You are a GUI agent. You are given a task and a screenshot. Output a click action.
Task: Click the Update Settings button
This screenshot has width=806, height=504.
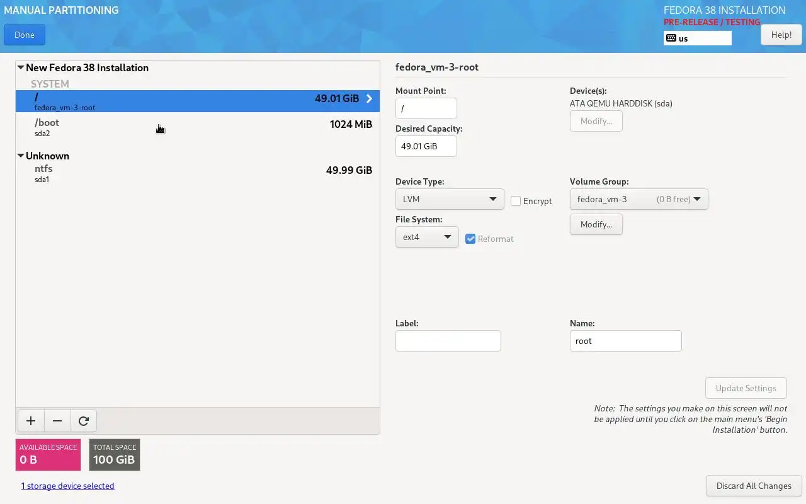click(x=746, y=388)
